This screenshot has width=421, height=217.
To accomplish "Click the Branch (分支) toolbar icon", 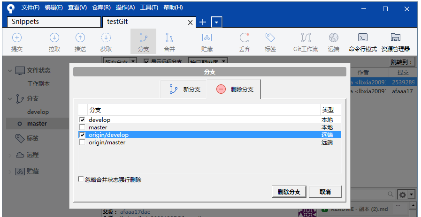I will coord(143,37).
